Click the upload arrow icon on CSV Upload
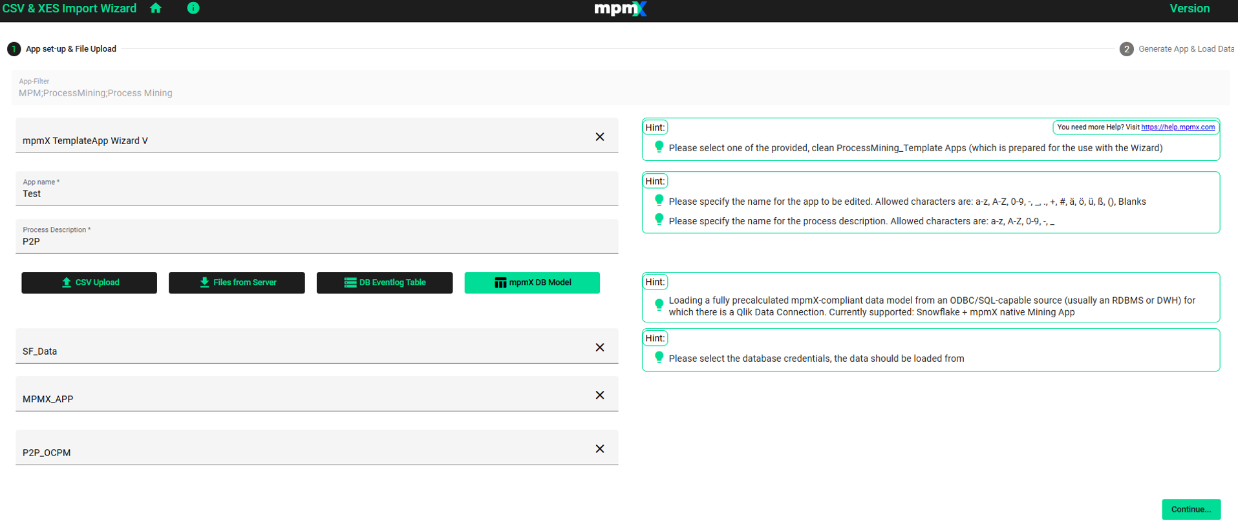The width and height of the screenshot is (1238, 526). [66, 282]
